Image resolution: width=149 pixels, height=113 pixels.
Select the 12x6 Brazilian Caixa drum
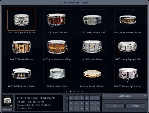pyautogui.click(x=57, y=73)
